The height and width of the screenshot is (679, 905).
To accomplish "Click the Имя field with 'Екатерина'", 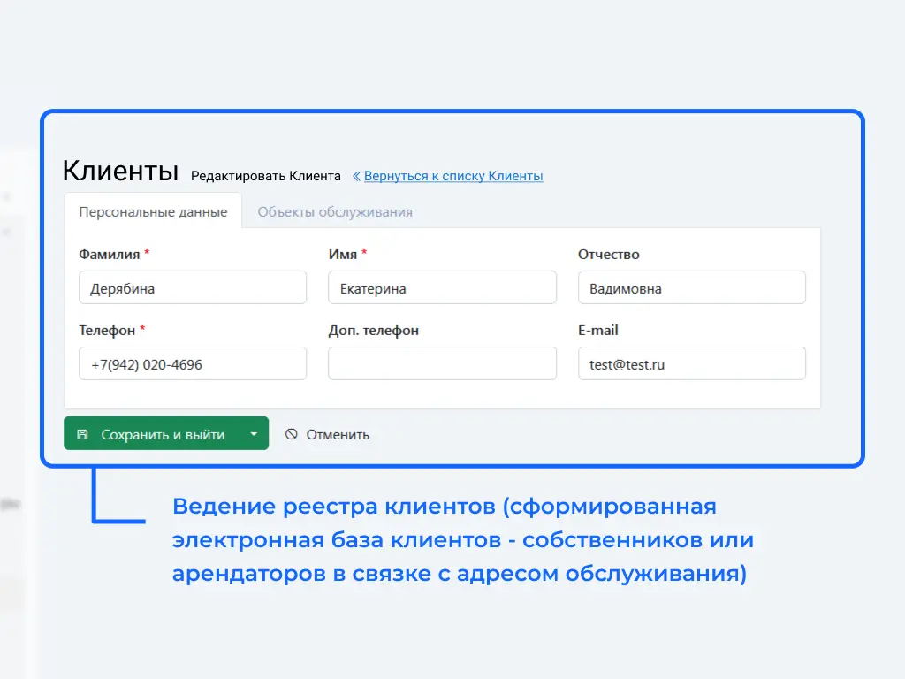I will [x=442, y=288].
